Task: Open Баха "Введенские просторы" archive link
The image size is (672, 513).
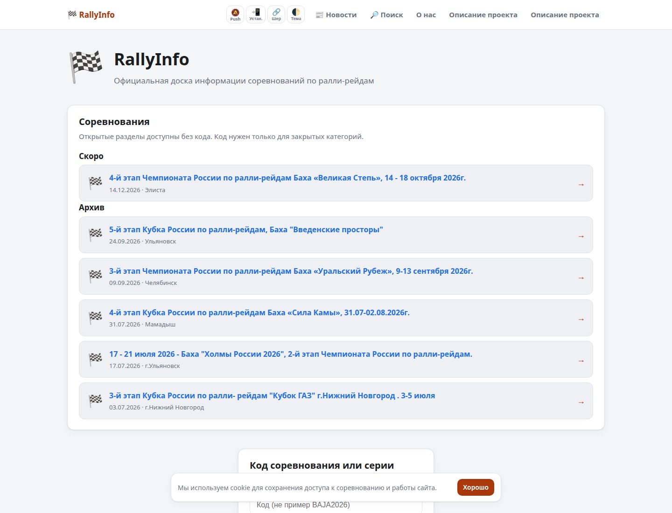Action: [246, 229]
